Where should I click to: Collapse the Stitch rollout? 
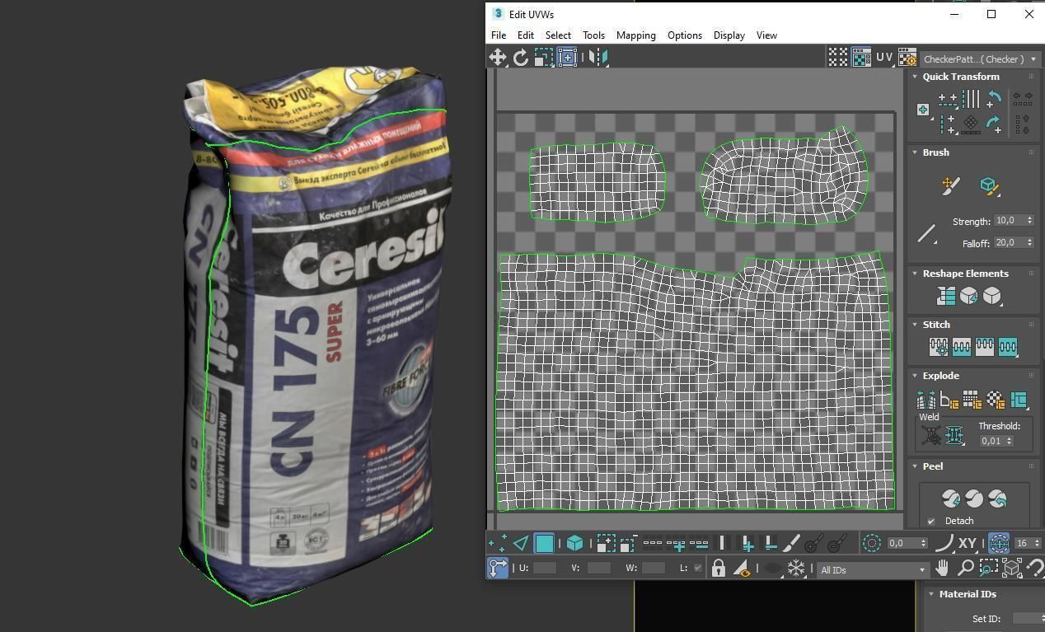click(x=915, y=325)
